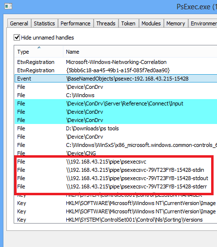Select the WinSxS common-controls file handle
The height and width of the screenshot is (247, 217).
pyautogui.click(x=116, y=145)
